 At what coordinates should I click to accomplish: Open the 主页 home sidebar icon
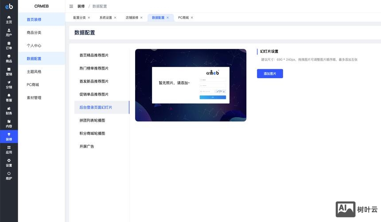(x=9, y=20)
